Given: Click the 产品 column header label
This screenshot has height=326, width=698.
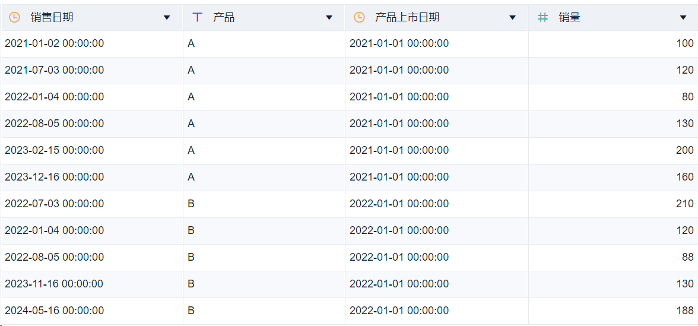Looking at the screenshot, I should (x=224, y=18).
